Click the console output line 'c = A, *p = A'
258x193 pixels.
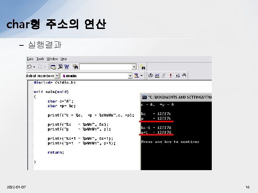(157, 104)
